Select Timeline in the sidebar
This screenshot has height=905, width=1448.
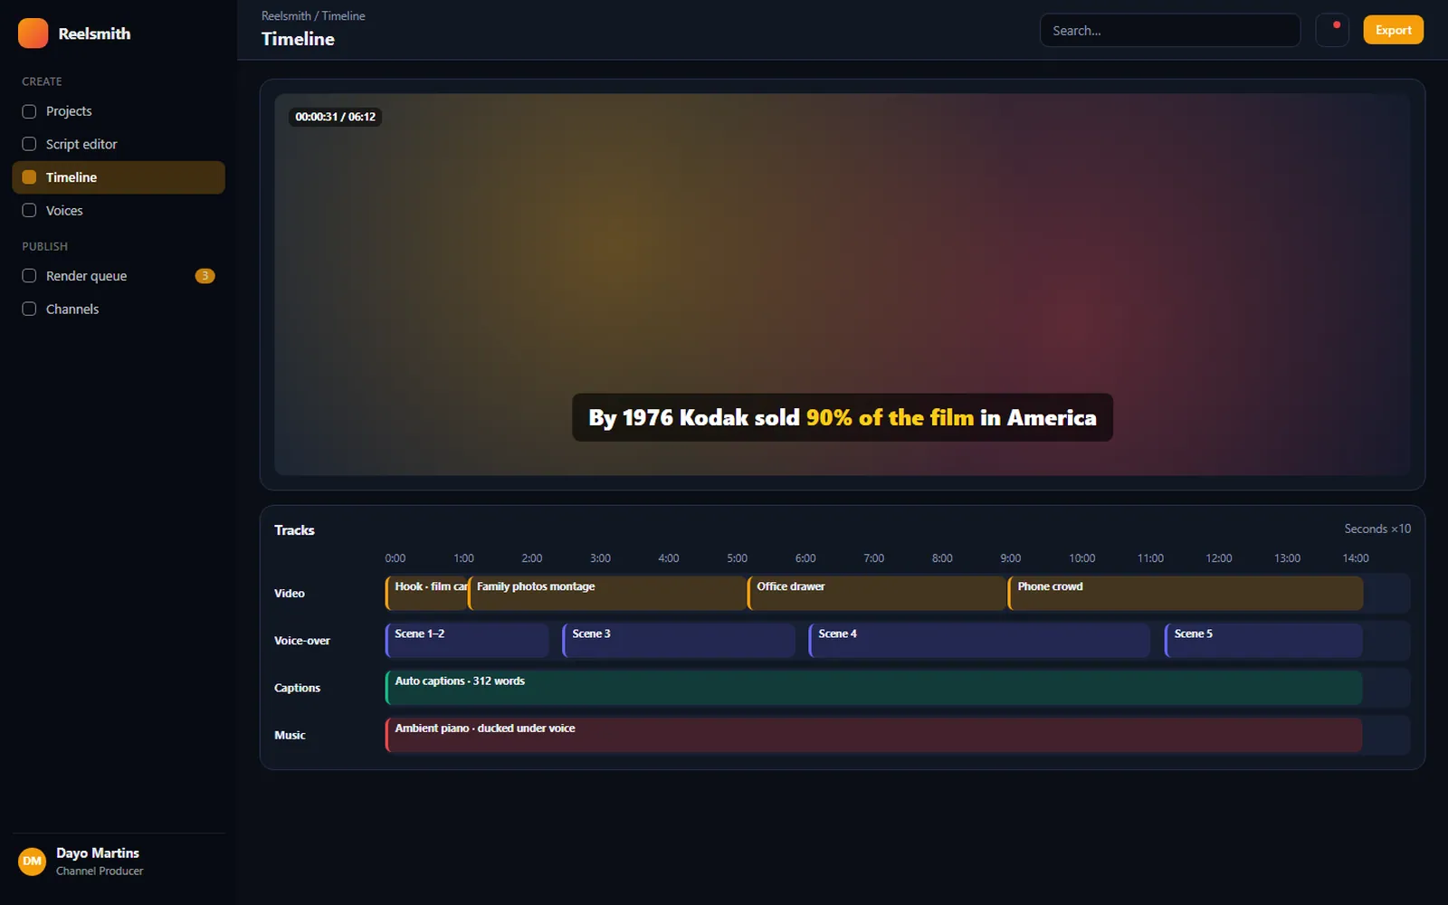click(119, 177)
